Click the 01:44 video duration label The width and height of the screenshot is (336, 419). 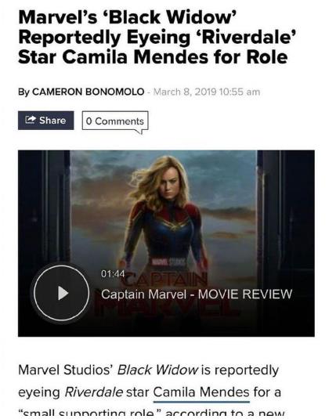coord(113,274)
